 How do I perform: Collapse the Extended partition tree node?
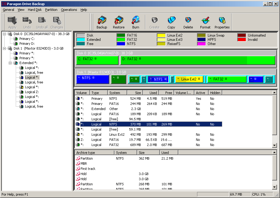(10, 63)
